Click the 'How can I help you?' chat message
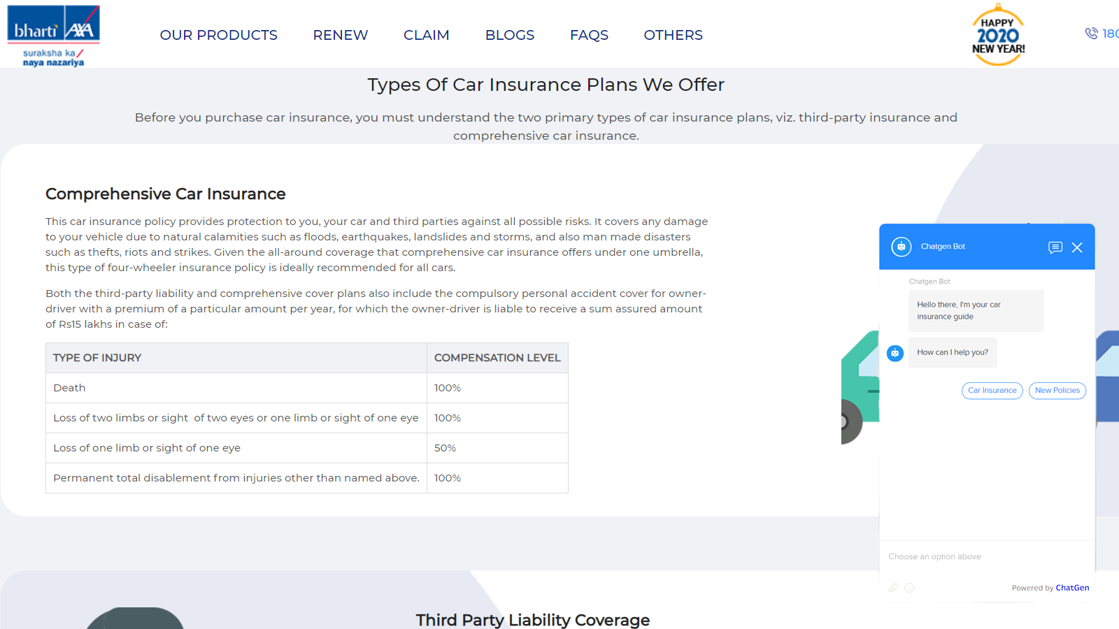1119x629 pixels. (953, 352)
